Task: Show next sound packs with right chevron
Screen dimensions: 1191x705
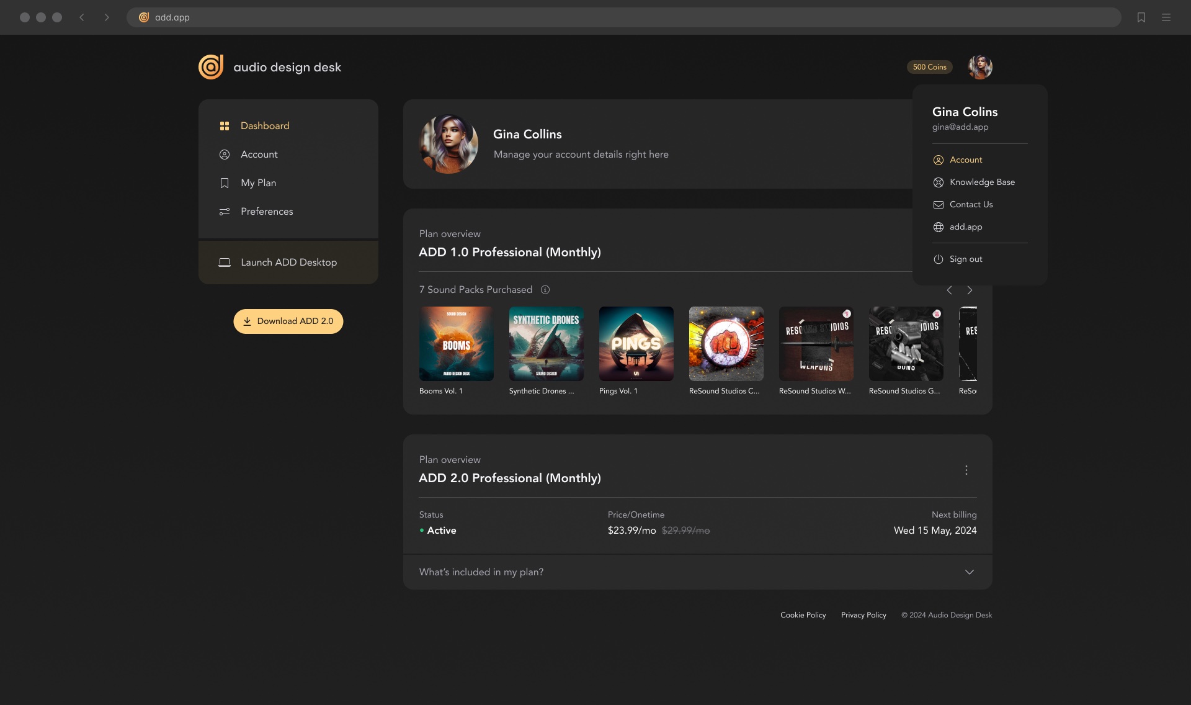Action: click(x=970, y=290)
